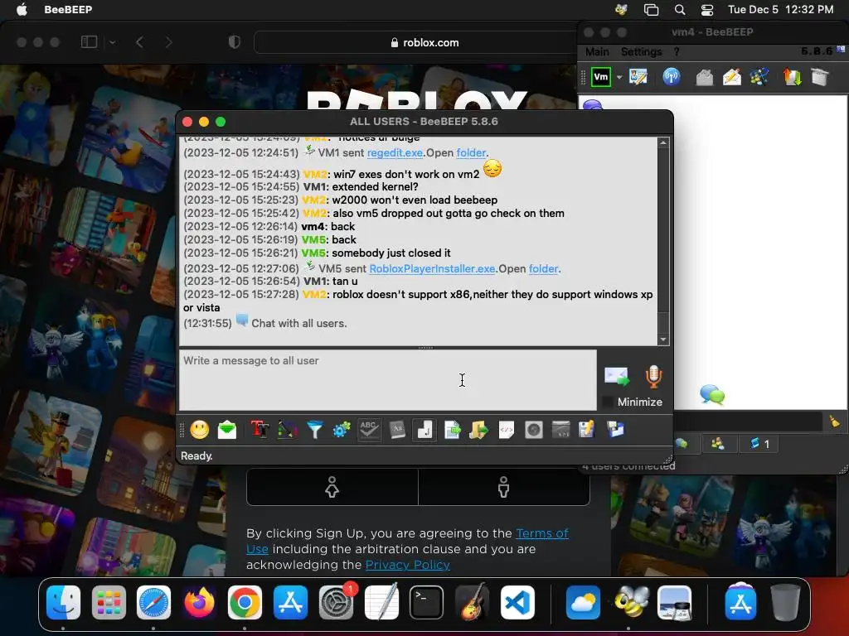The width and height of the screenshot is (849, 636).
Task: Toggle the ABC spell check icon
Action: [369, 430]
